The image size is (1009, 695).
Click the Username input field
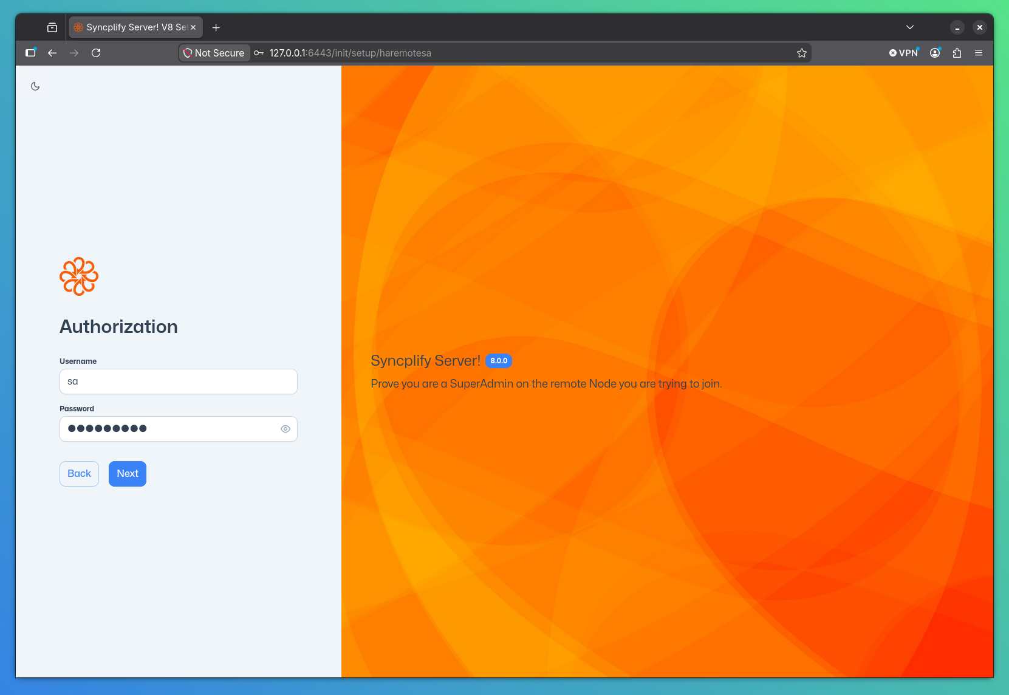point(179,382)
